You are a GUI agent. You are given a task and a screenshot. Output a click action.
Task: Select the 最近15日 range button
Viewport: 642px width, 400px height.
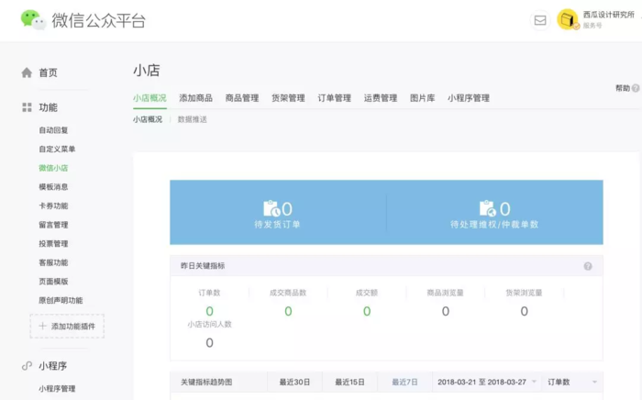pyautogui.click(x=349, y=382)
